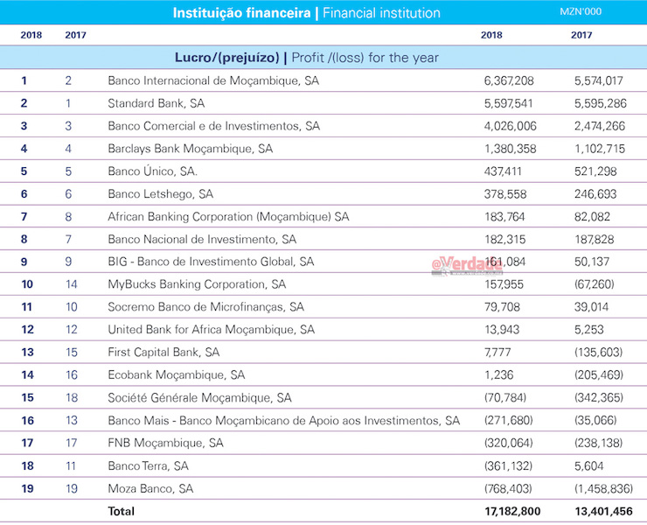Screen dimensions: 647x525
Task: Select the 'Banco Único, SA.' entry
Action: coord(153,171)
